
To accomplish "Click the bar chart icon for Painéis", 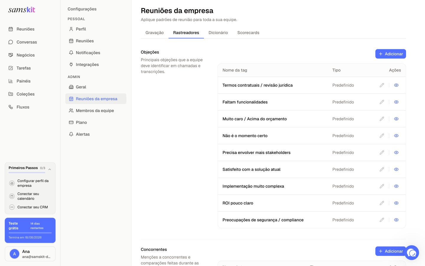I will pos(11,81).
